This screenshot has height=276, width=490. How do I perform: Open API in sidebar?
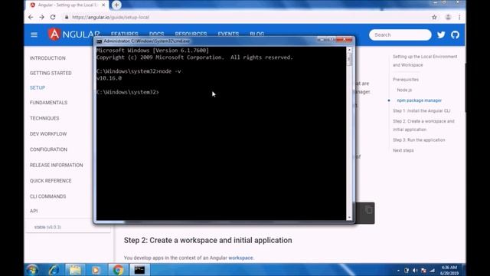coord(34,212)
